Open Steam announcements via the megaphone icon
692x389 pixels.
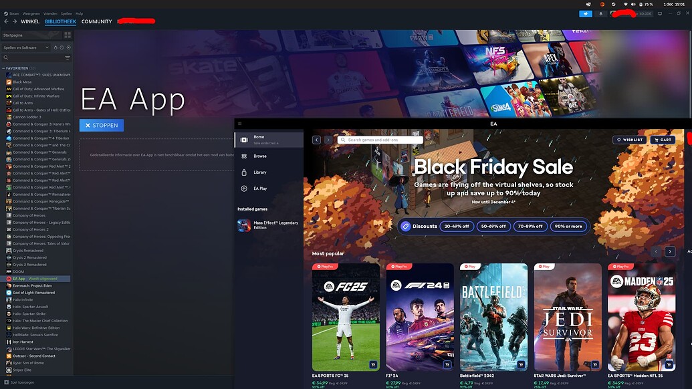tap(586, 13)
